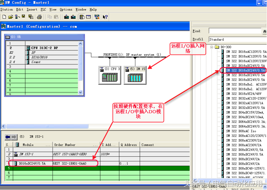The image size is (267, 190).
Task: Select the CPU 3 station icon on PROFIBUS
Action: (x=109, y=75)
